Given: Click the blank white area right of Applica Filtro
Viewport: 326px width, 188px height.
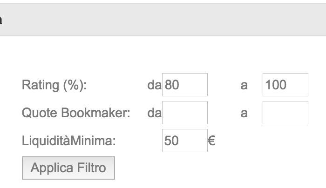Looking at the screenshot, I should click(x=210, y=168).
